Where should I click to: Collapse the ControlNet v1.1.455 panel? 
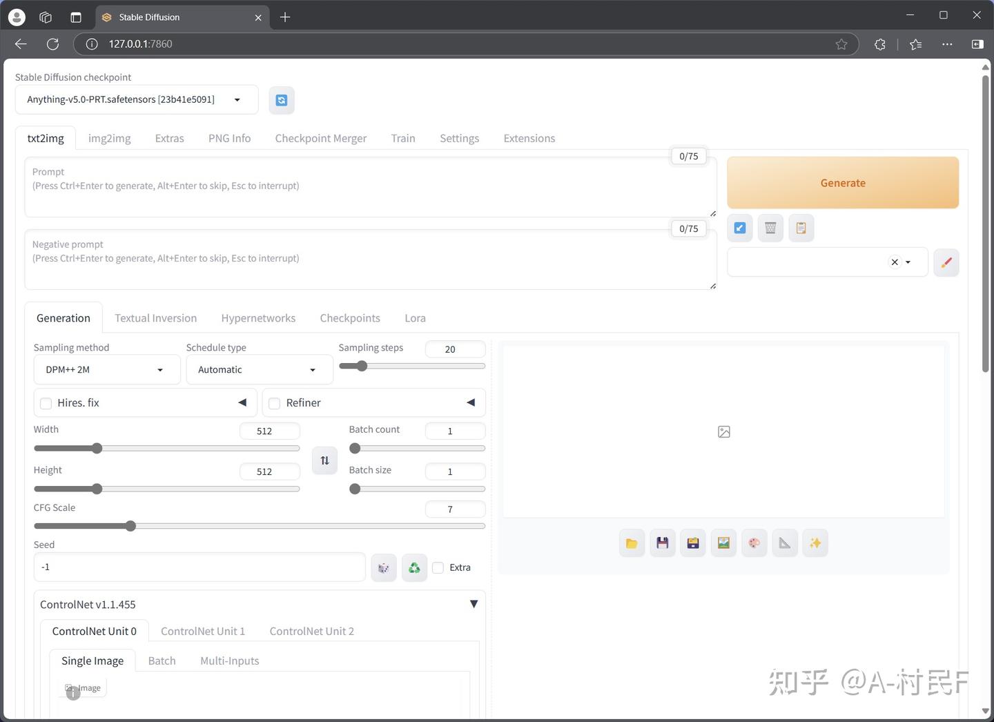(x=474, y=604)
